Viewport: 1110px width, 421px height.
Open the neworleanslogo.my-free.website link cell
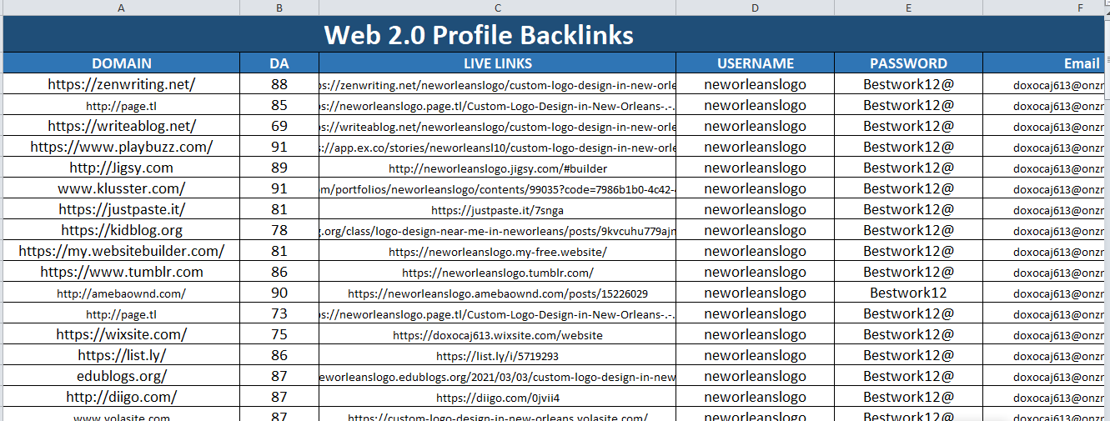(498, 251)
